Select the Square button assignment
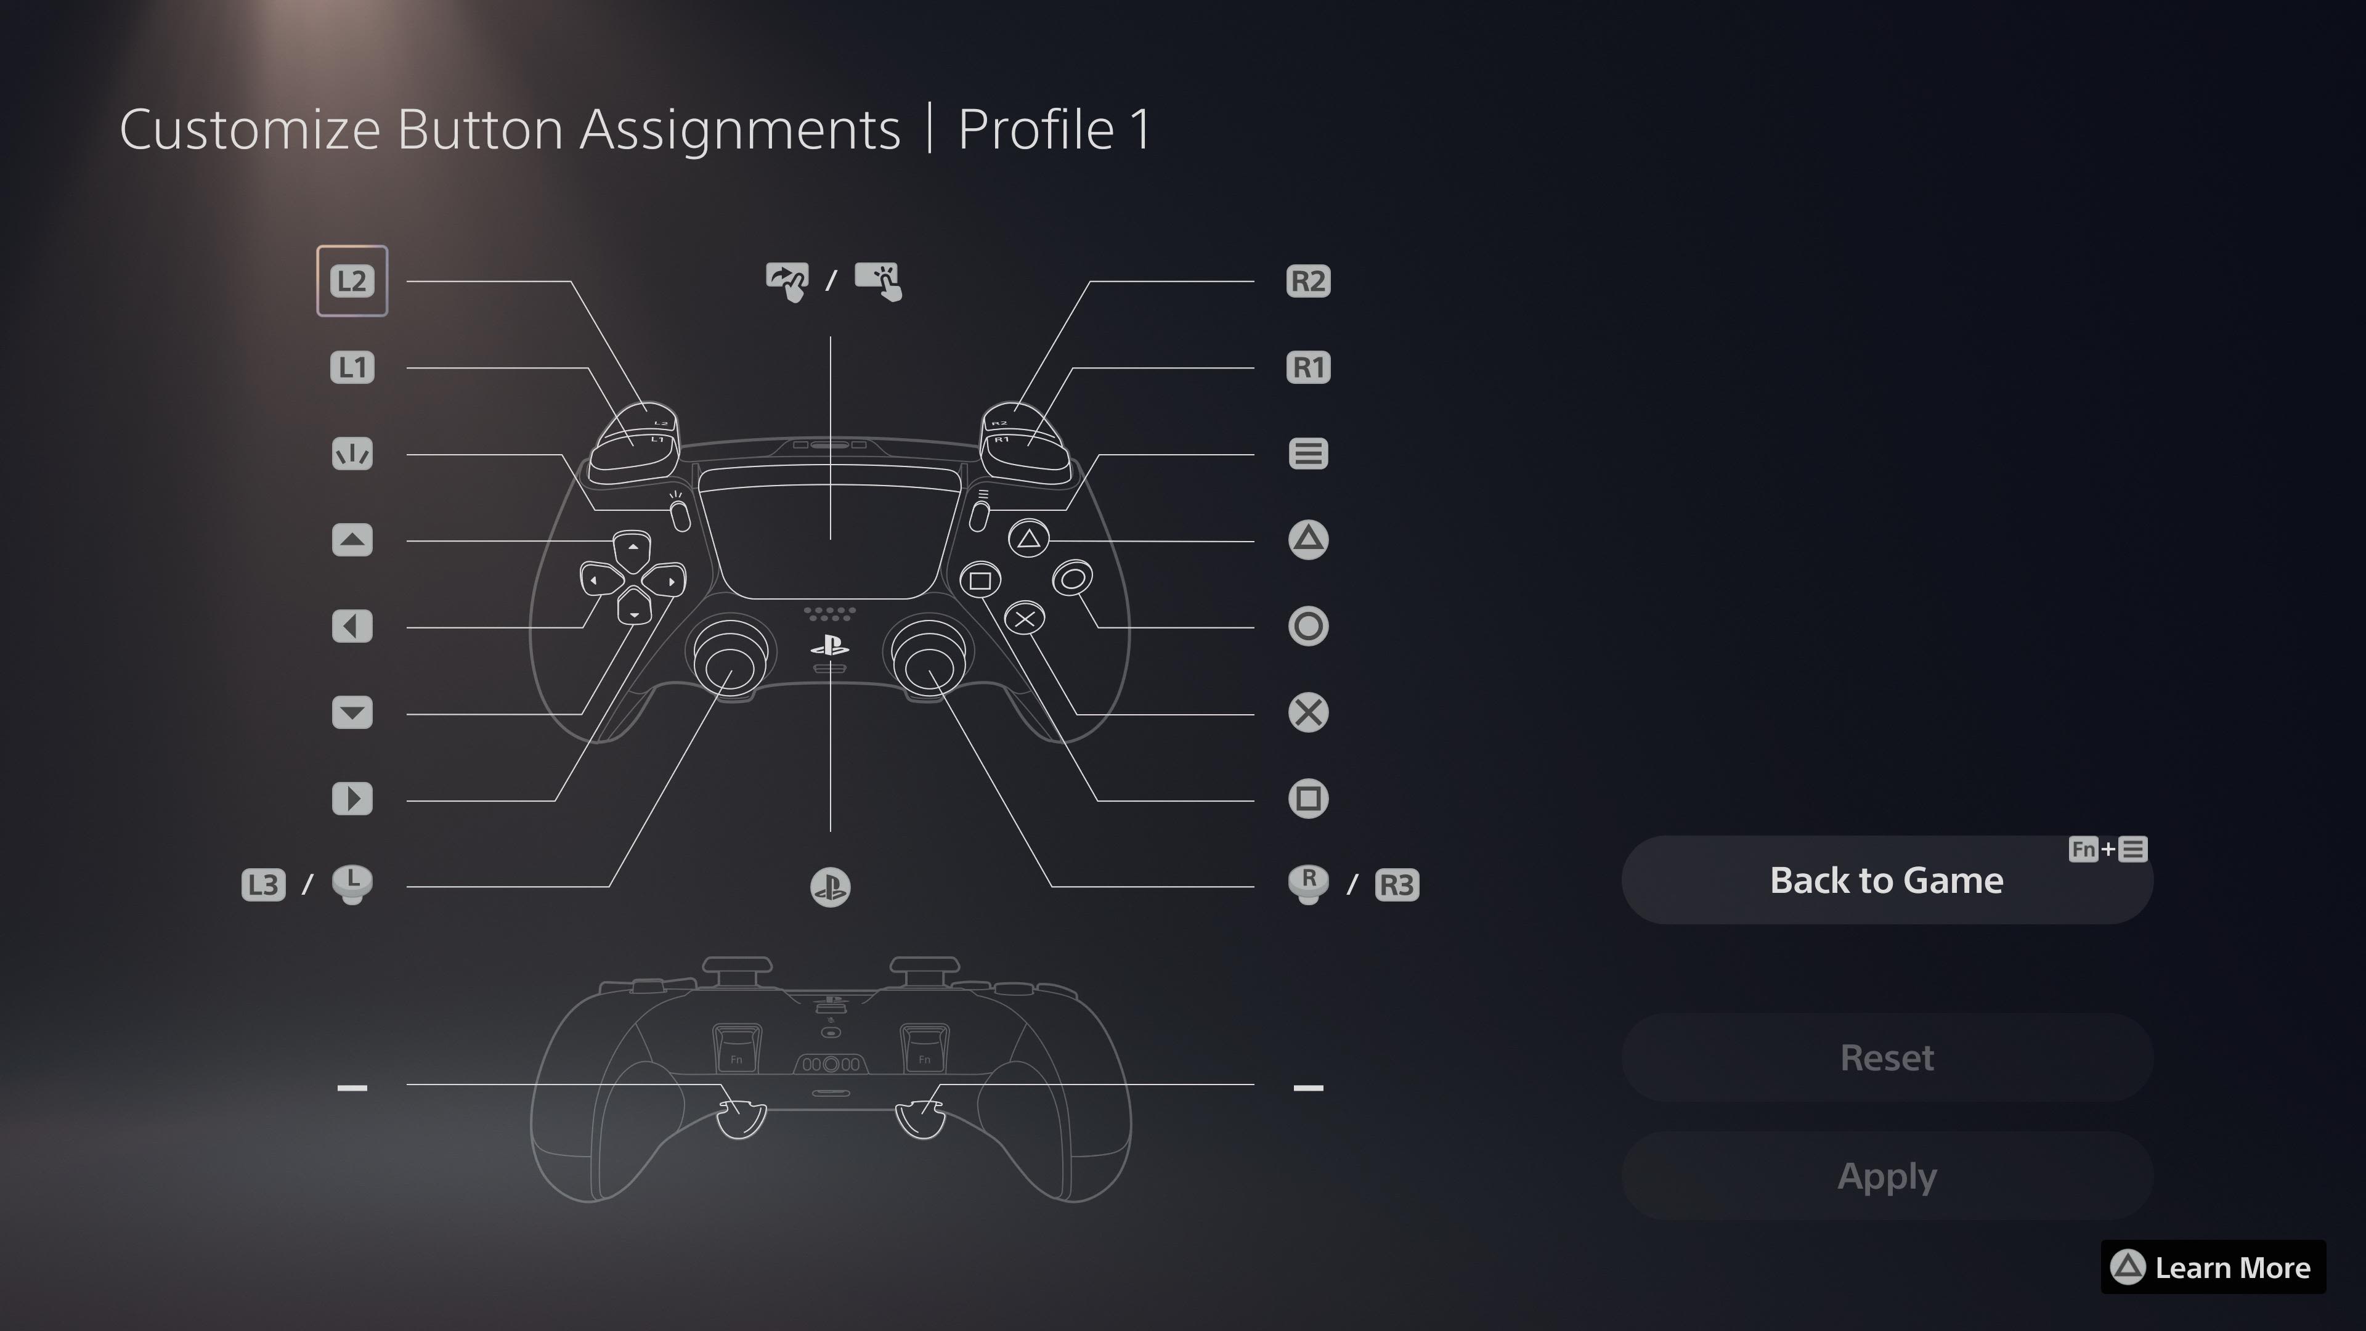The width and height of the screenshot is (2366, 1331). pyautogui.click(x=1310, y=798)
